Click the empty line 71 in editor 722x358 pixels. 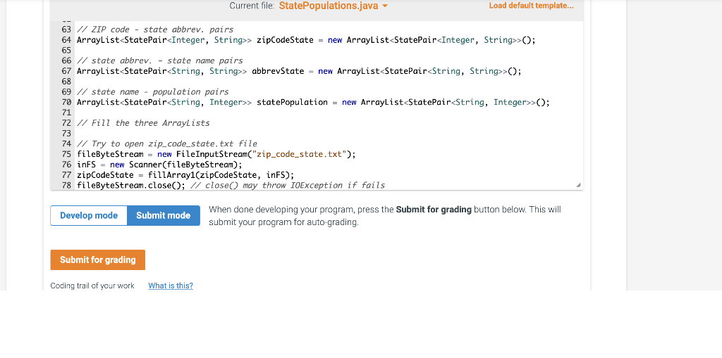point(329,113)
